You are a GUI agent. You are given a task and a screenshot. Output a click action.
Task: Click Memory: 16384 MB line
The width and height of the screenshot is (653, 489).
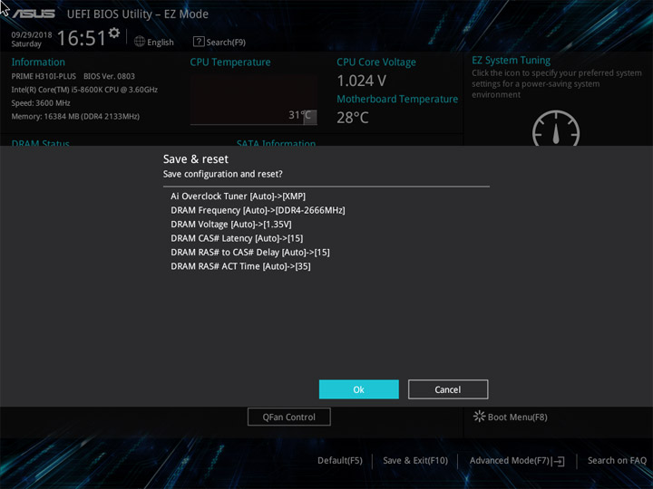[x=75, y=117]
